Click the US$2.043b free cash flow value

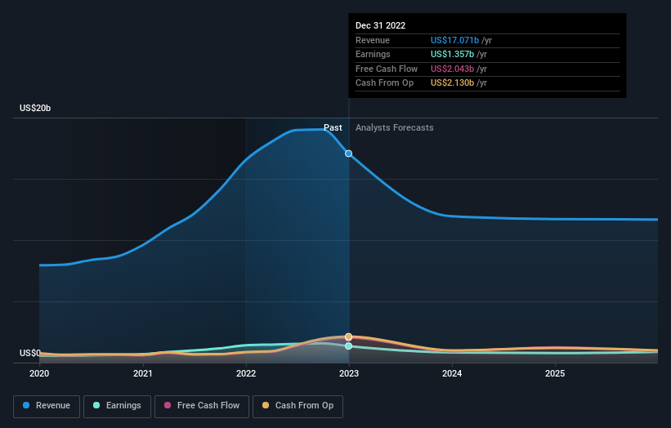(x=452, y=69)
